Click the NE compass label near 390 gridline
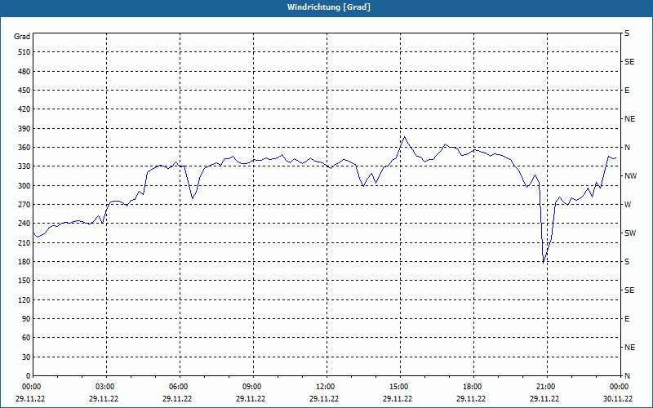 (630, 119)
